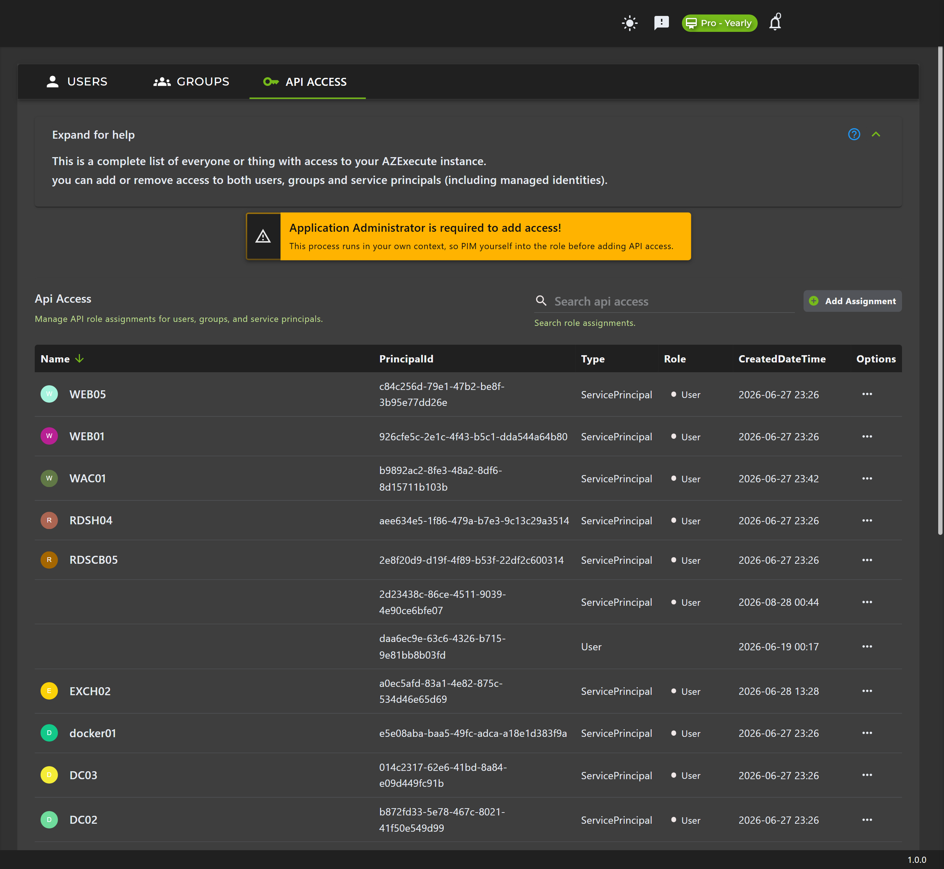944x869 pixels.
Task: Open options menu for docker01
Action: pyautogui.click(x=867, y=733)
